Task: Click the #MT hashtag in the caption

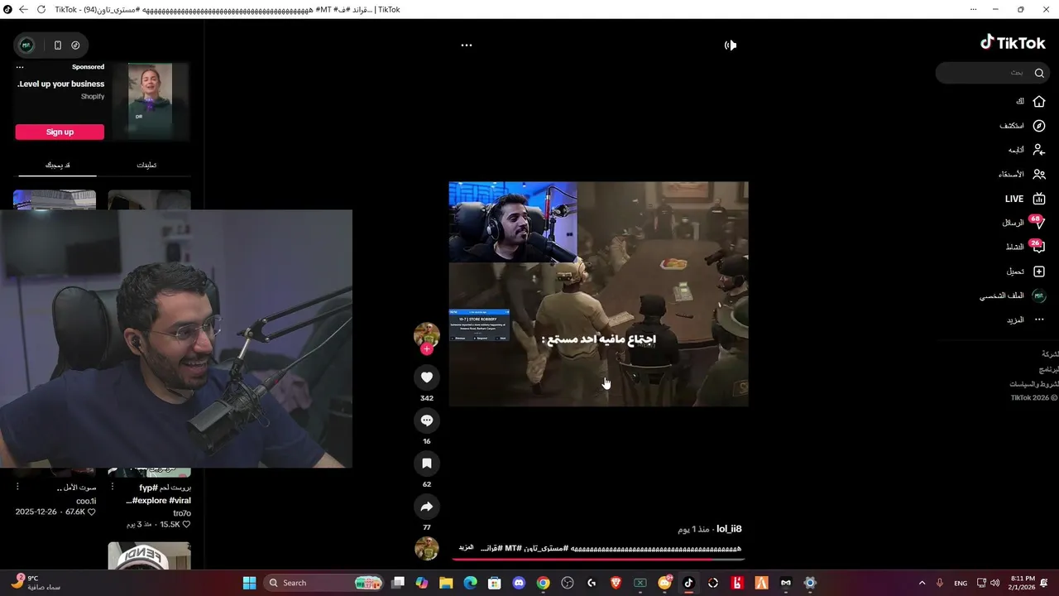Action: pos(512,548)
